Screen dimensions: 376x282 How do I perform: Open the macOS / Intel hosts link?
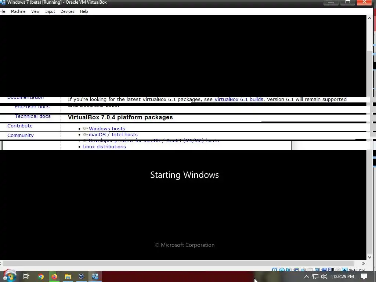point(113,134)
